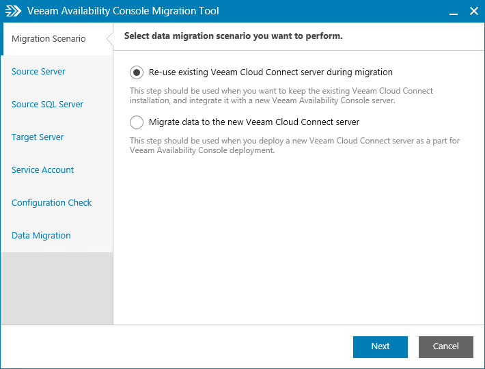
Task: Jump to the Service Account step
Action: pos(42,170)
